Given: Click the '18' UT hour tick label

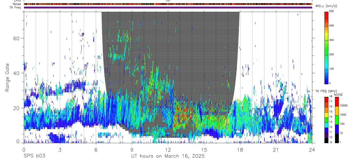Looking at the screenshot, I should coord(240,149).
